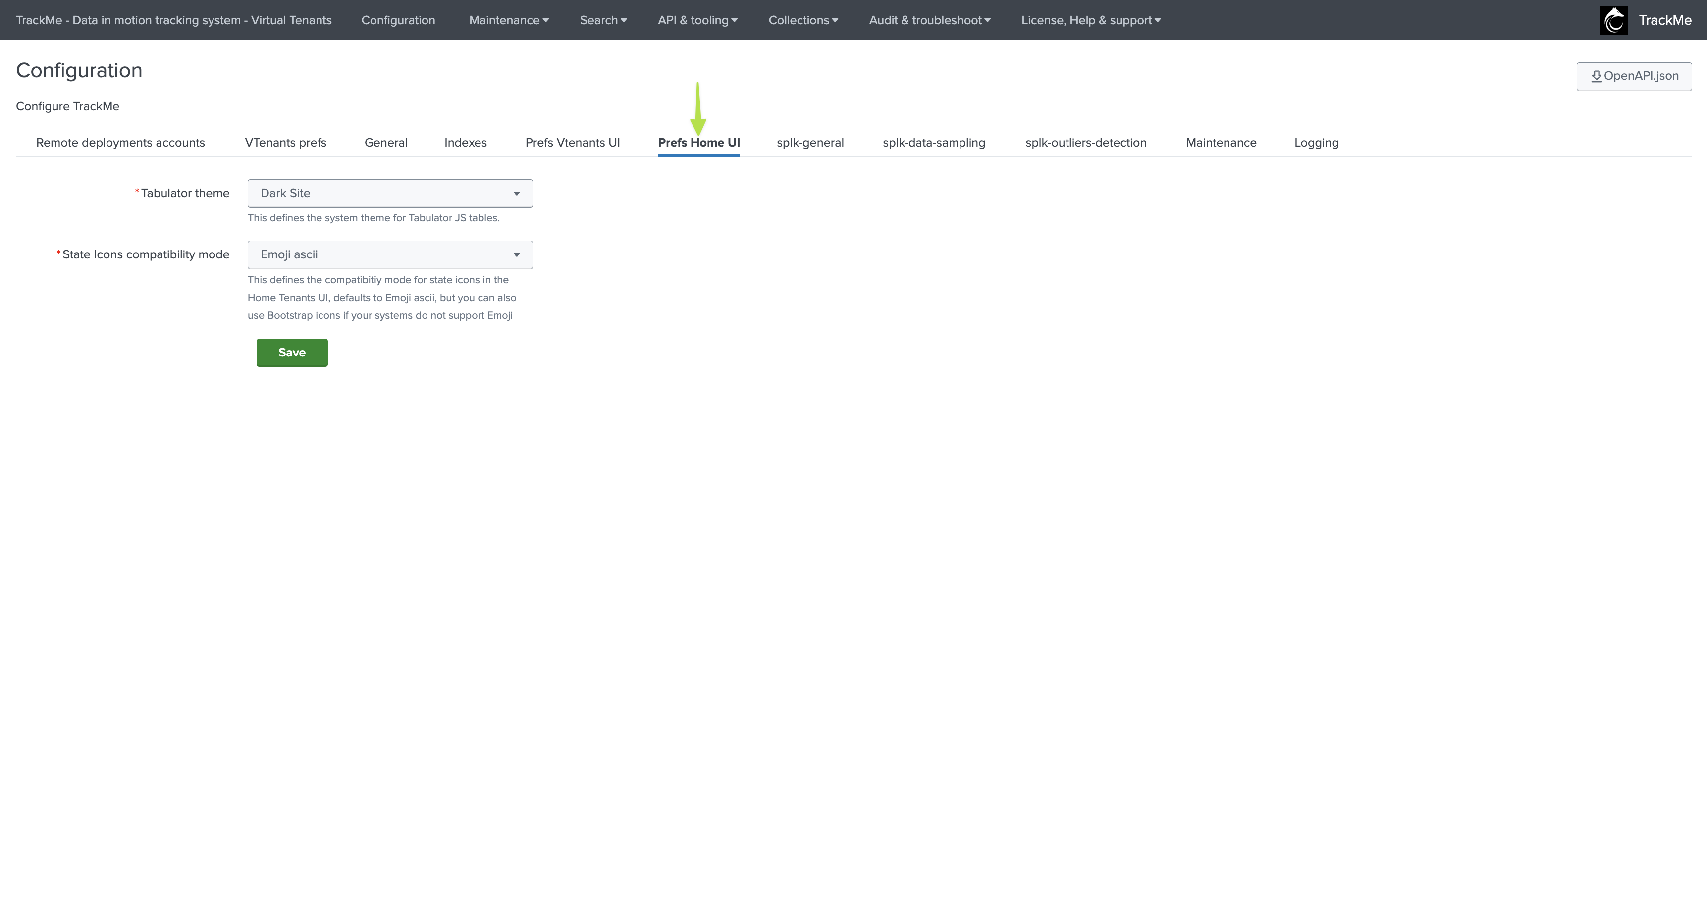The width and height of the screenshot is (1707, 913).
Task: Open the State Icons compatibility mode dropdown
Action: point(390,255)
